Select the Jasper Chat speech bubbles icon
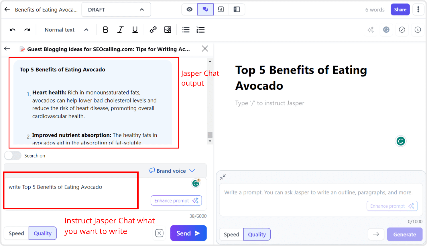Image resolution: width=427 pixels, height=246 pixels. coord(205,9)
